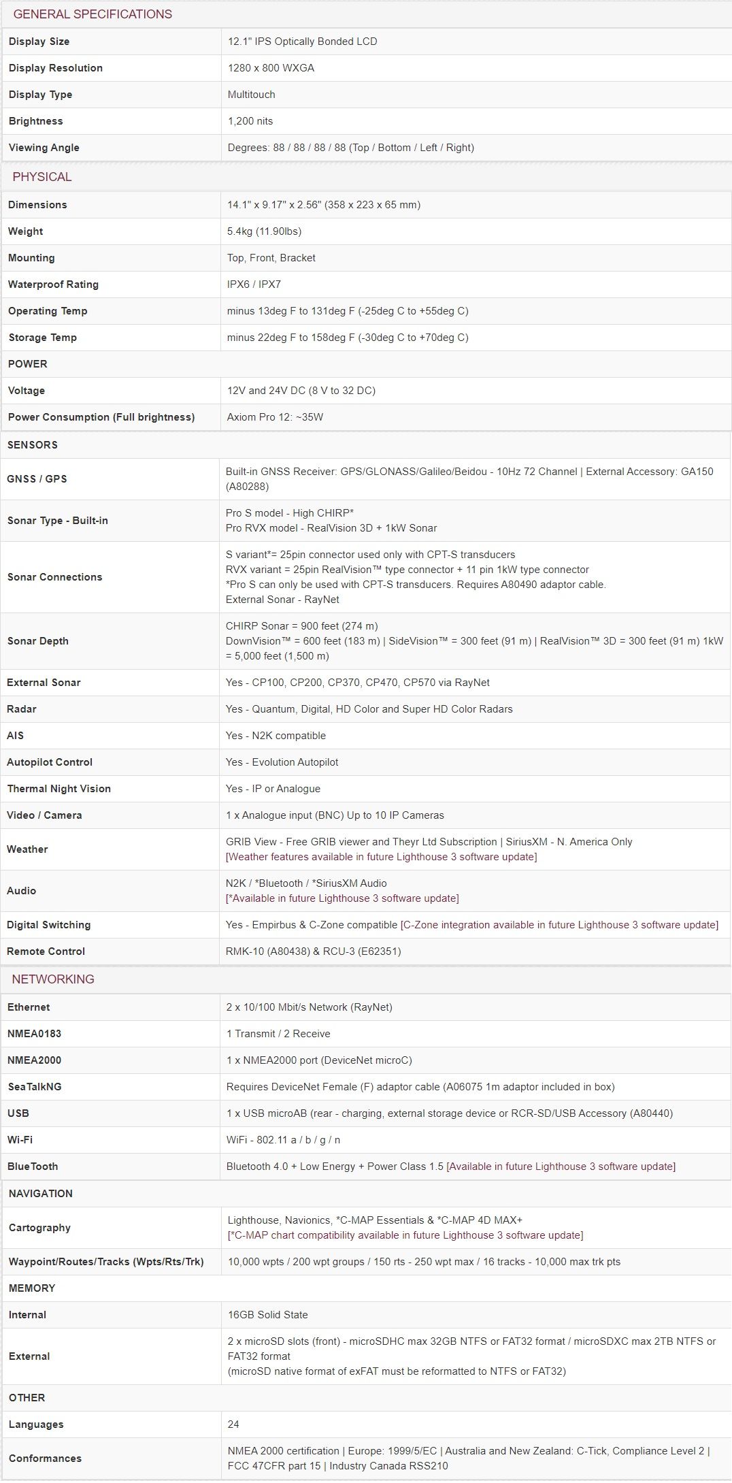
Task: Select the Waterproof Rating row label
Action: tap(53, 284)
